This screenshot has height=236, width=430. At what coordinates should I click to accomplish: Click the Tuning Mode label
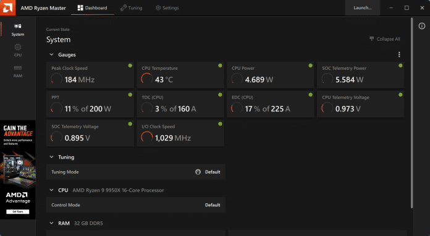point(65,172)
